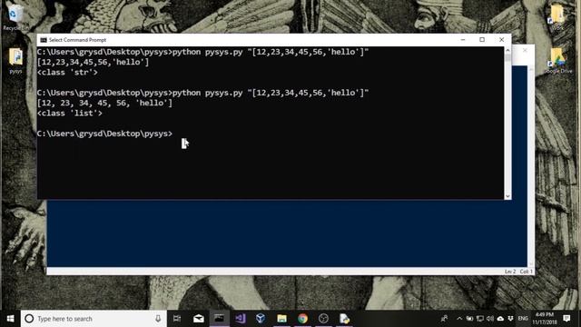Select the Work folder shortcut on desktop
The height and width of the screenshot is (327, 581).
click(x=557, y=17)
